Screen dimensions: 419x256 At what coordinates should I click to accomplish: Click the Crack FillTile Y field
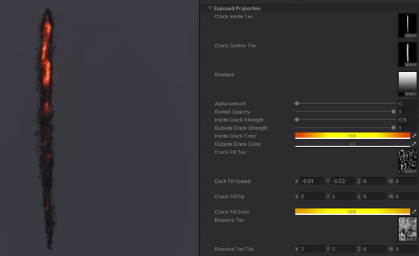point(344,197)
